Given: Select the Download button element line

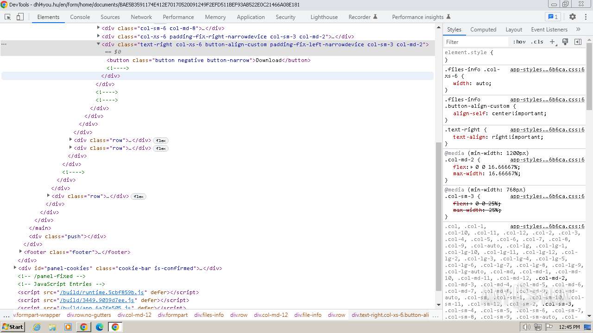Looking at the screenshot, I should click(208, 60).
